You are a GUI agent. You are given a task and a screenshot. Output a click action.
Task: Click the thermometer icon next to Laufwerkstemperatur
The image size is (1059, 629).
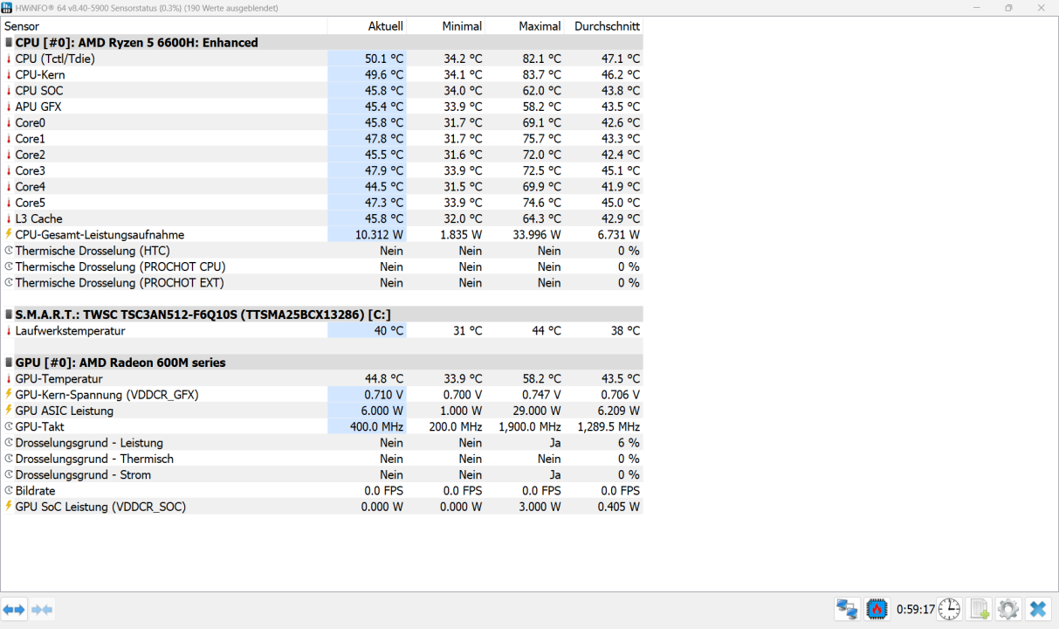click(x=8, y=330)
